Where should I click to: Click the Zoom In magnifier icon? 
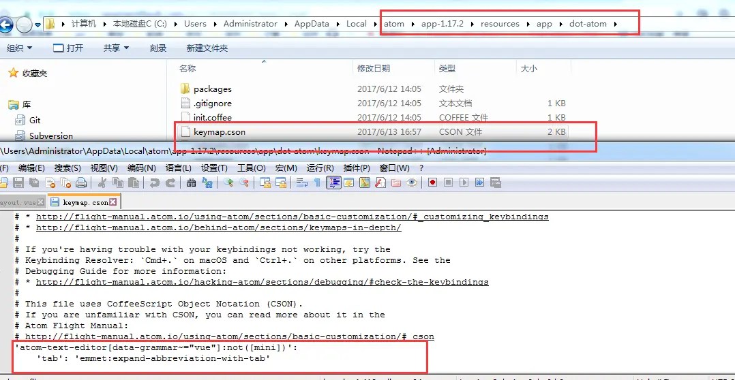tap(228, 183)
